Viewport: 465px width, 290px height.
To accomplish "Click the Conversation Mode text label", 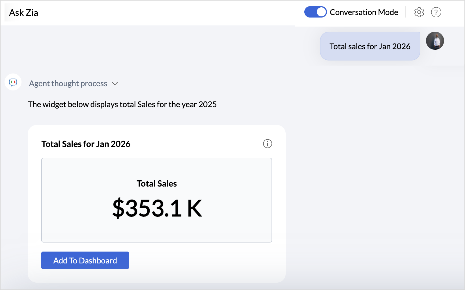I will (364, 12).
